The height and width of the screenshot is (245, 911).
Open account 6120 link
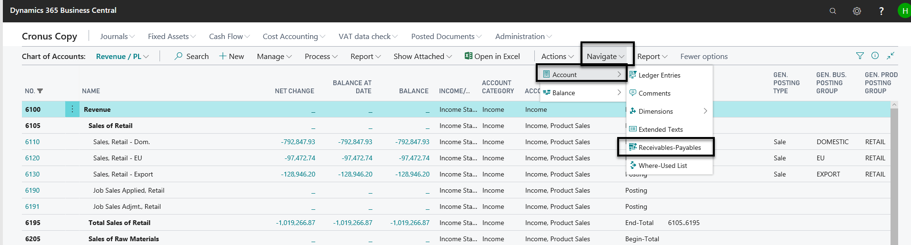[x=32, y=158]
